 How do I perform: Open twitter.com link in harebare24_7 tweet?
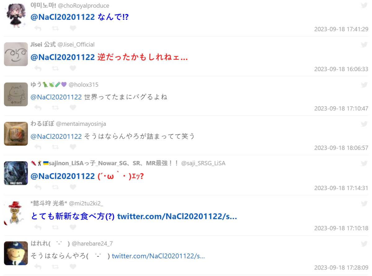coord(158,256)
